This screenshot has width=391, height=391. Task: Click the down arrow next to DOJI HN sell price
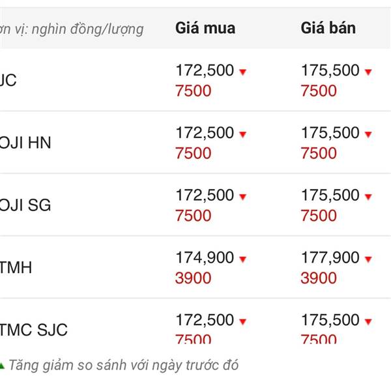click(368, 134)
